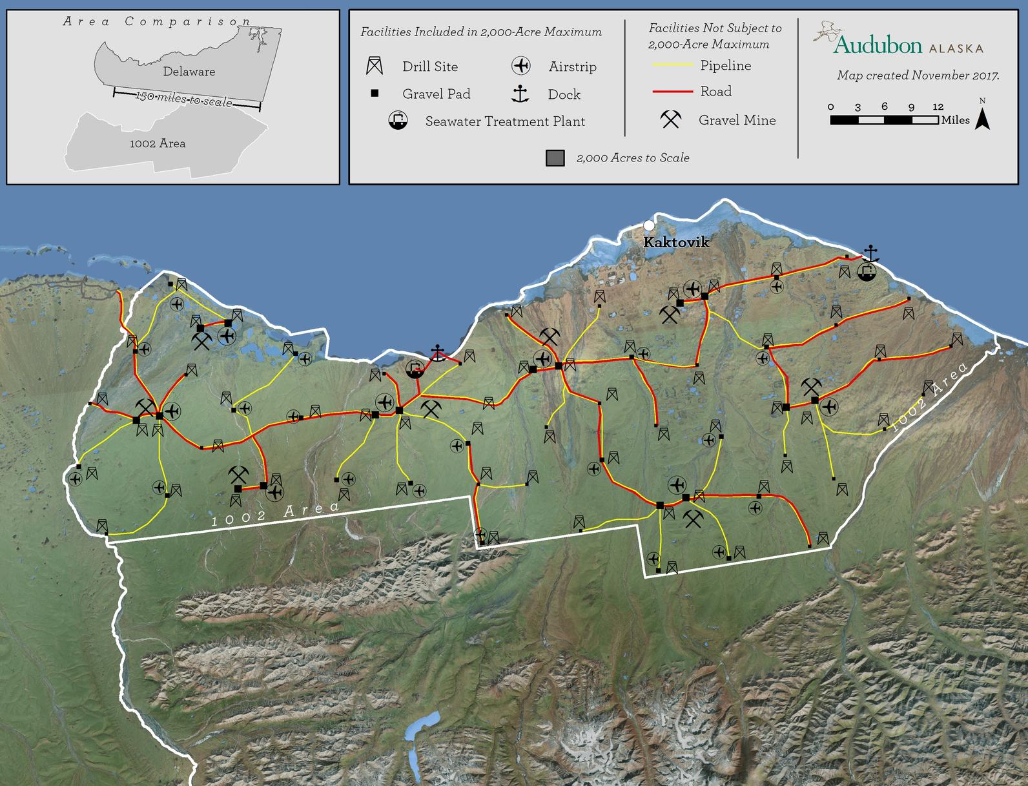Select the Dock anchor icon in the legend
The width and height of the screenshot is (1028, 786).
pyautogui.click(x=520, y=94)
